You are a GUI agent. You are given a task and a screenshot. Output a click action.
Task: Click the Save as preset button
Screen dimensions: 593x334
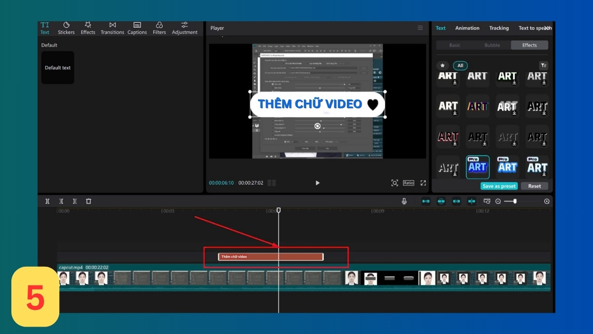click(x=499, y=186)
